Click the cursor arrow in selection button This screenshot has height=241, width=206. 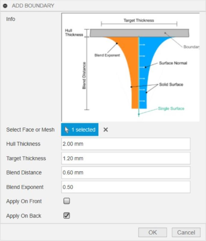click(66, 130)
